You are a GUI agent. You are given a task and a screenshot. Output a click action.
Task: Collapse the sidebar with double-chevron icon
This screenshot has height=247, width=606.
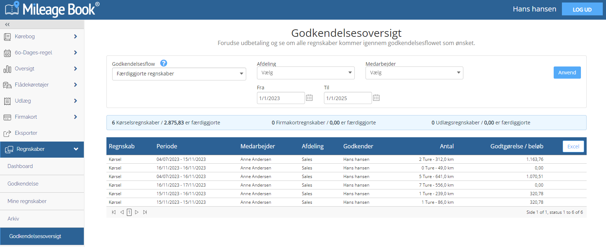point(7,24)
